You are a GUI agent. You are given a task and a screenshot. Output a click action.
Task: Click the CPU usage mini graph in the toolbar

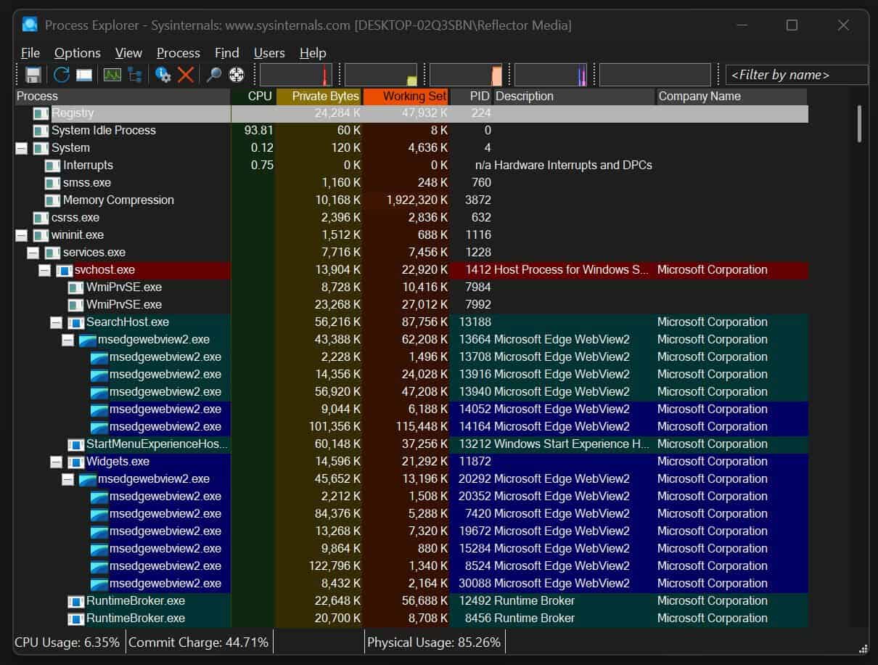pos(296,75)
